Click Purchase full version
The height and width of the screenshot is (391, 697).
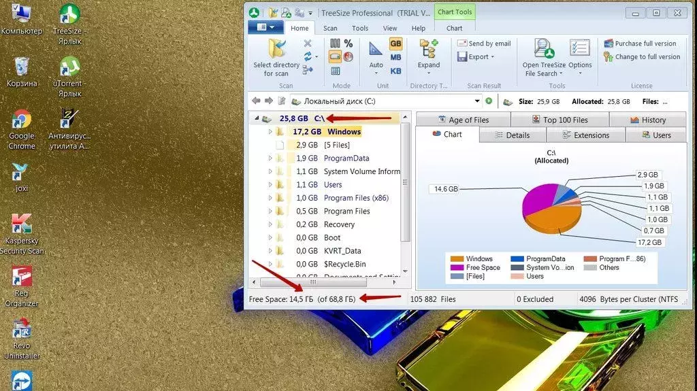tap(640, 43)
